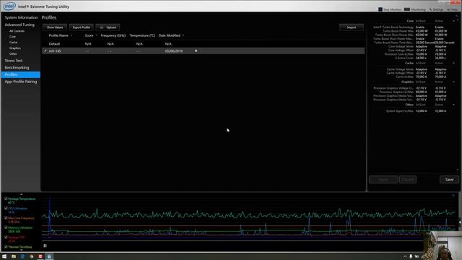Image resolution: width=462 pixels, height=260 pixels.
Task: Click the Export Profile button
Action: (82, 27)
